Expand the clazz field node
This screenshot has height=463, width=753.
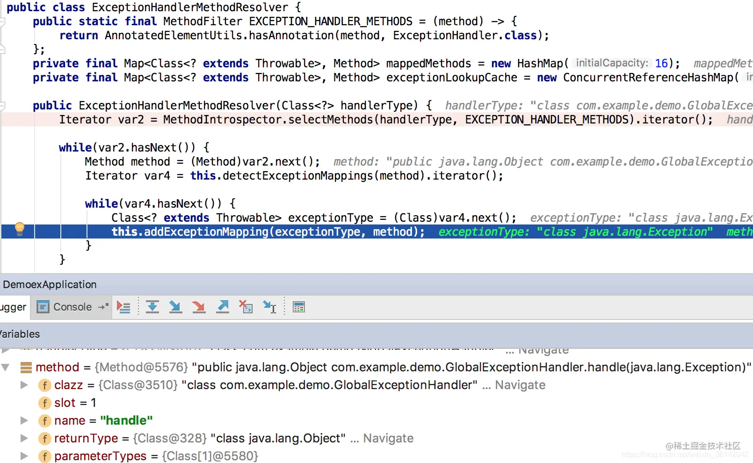click(x=24, y=385)
